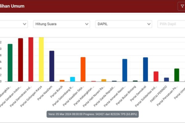Viewport: 185px width, 123px height.
Task: Click the red Partai Solidaritas Indonesia bar
Action: click(x=156, y=77)
